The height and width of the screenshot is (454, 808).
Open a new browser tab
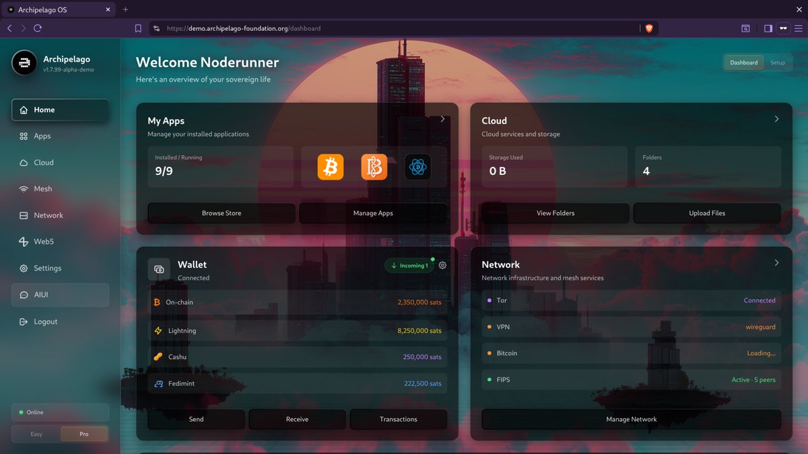click(125, 9)
